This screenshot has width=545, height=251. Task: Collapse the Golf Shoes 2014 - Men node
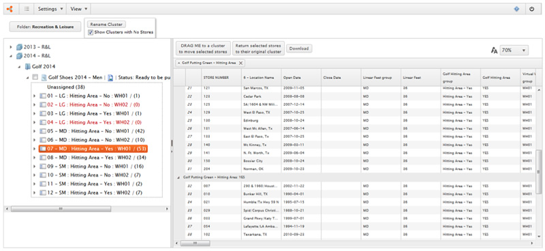click(28, 77)
